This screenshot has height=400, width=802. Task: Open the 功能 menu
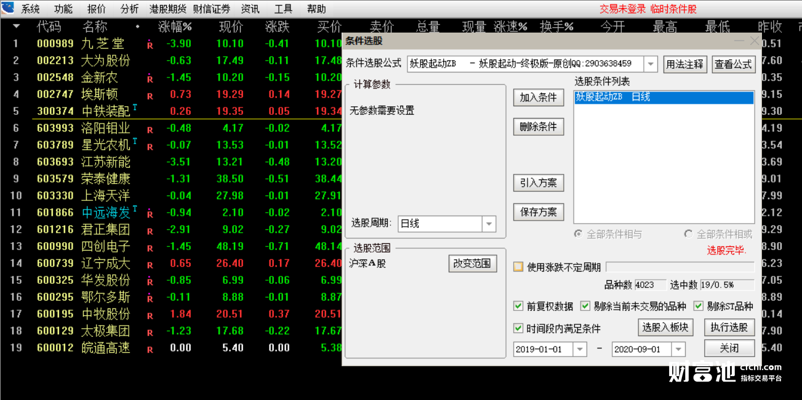pos(63,9)
